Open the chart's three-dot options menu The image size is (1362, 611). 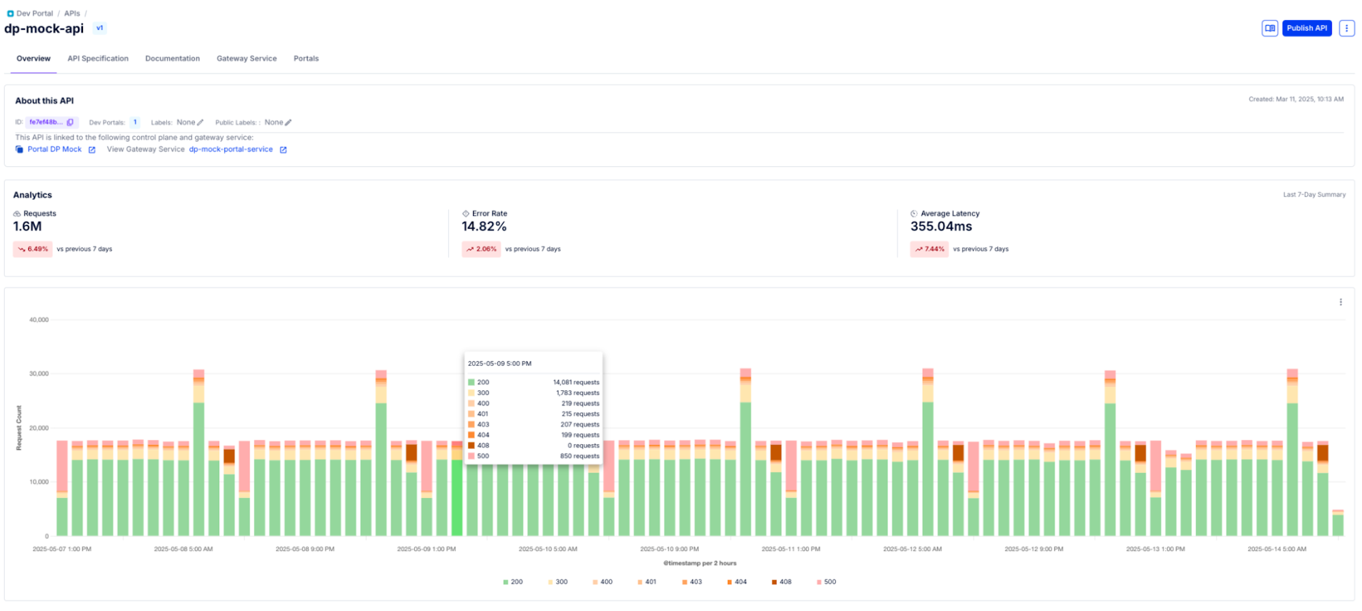coord(1340,302)
